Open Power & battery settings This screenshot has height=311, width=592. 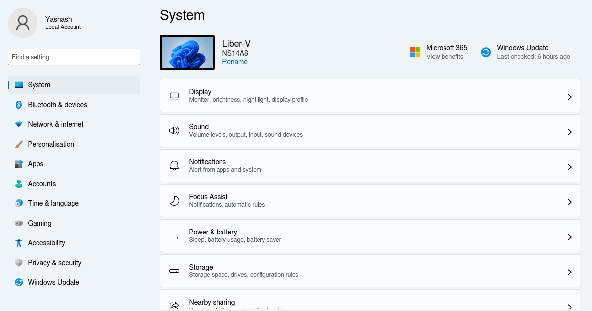coord(370,235)
